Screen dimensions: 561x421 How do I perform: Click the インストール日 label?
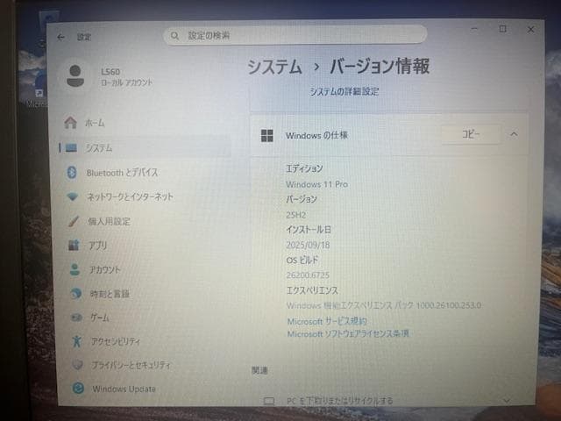[x=308, y=230]
